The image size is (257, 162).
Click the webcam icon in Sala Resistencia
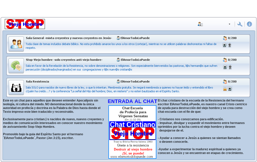[x=230, y=89]
